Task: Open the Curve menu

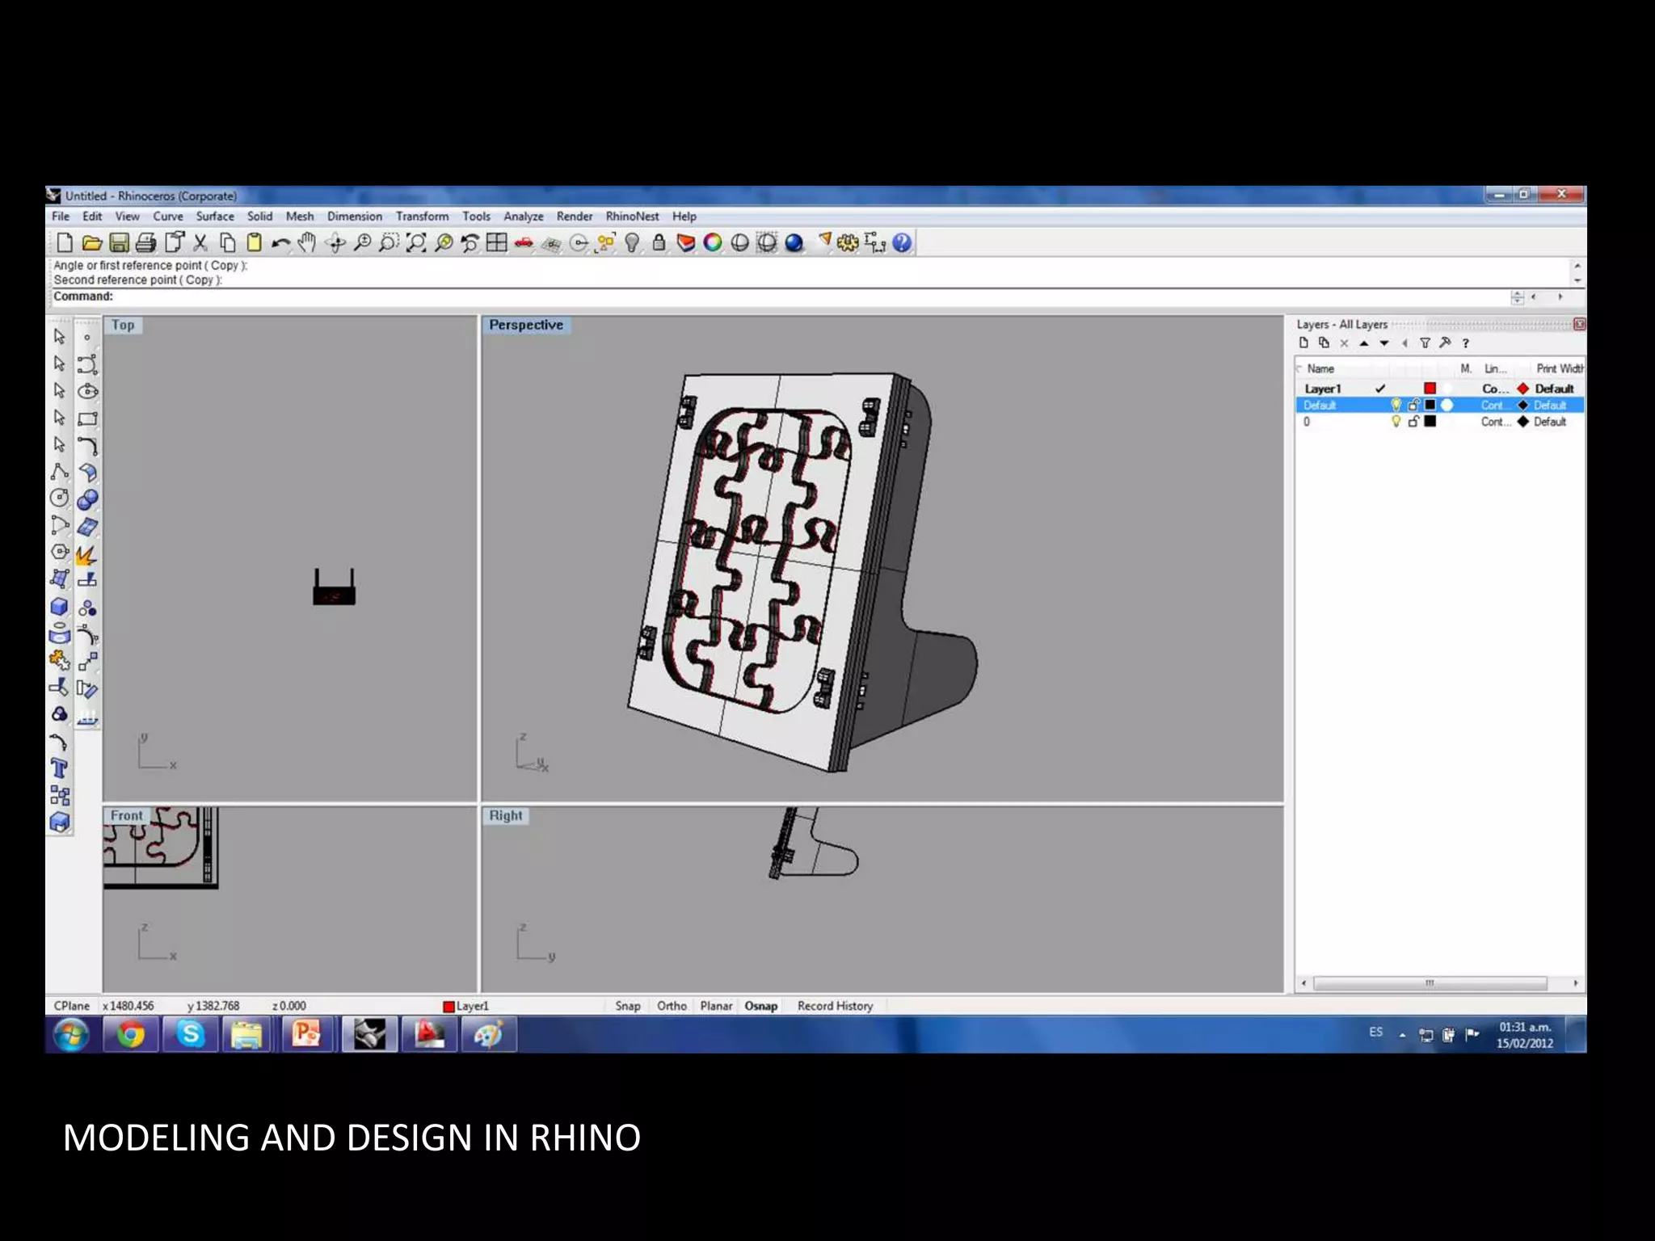Action: (x=168, y=217)
